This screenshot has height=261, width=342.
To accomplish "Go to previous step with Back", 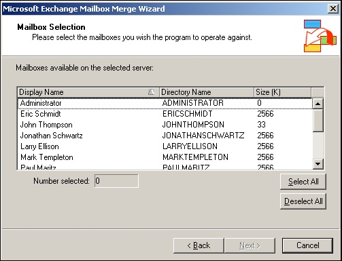I will pyautogui.click(x=199, y=245).
